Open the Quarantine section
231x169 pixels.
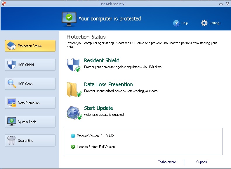coord(30,141)
